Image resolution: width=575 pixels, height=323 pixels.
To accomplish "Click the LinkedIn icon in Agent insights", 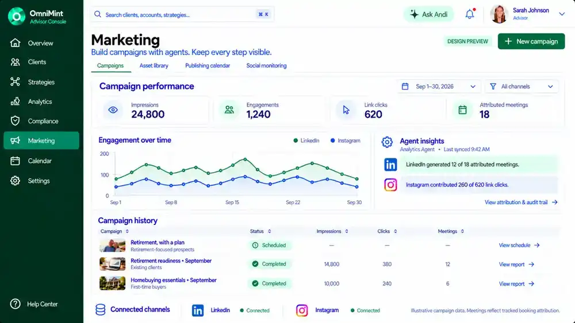I will [390, 165].
